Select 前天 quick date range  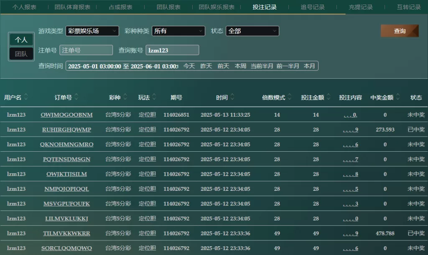tap(223, 66)
